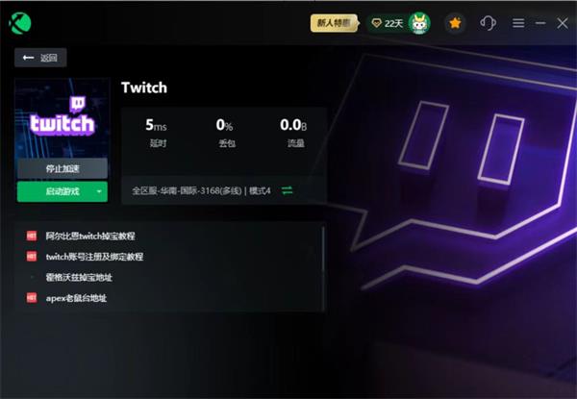Go back using 返回 button
Screen dimensions: 577x399
click(40, 58)
